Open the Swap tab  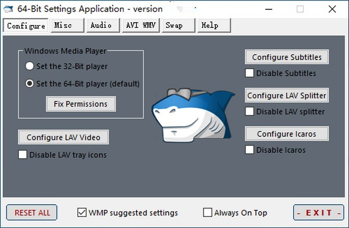[x=179, y=26]
